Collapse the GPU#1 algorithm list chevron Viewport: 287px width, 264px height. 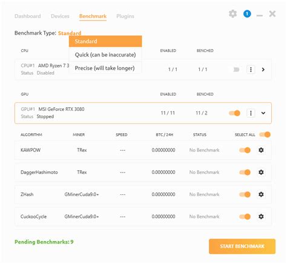(x=263, y=113)
